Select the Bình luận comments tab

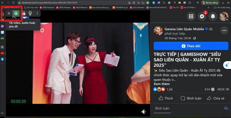coord(162,108)
